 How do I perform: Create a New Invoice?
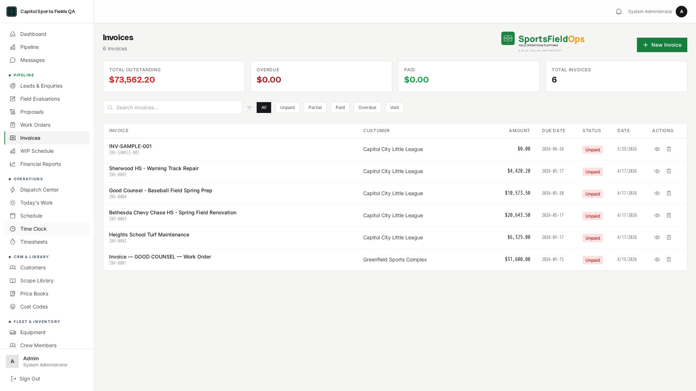coord(662,45)
